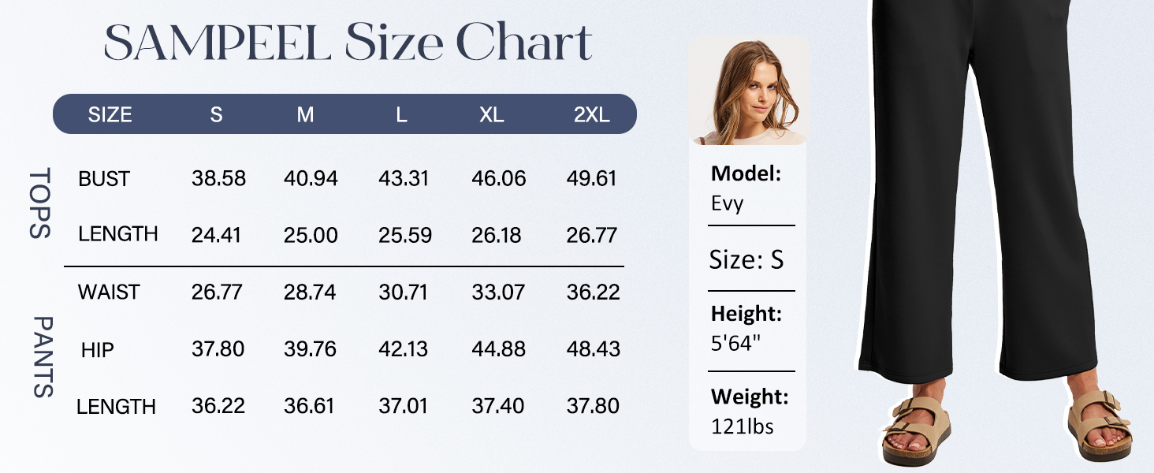Click the WAIST row label
The height and width of the screenshot is (473, 1154).
pyautogui.click(x=108, y=292)
